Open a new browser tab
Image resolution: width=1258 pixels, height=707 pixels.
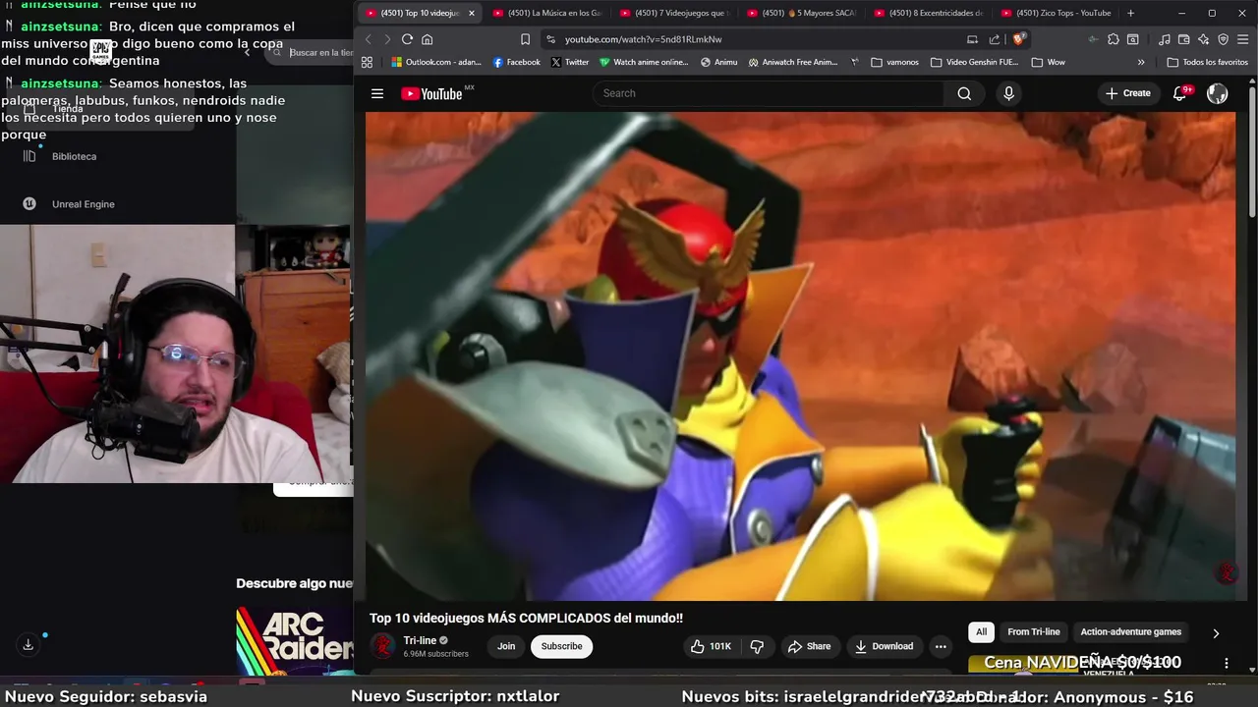click(1130, 13)
